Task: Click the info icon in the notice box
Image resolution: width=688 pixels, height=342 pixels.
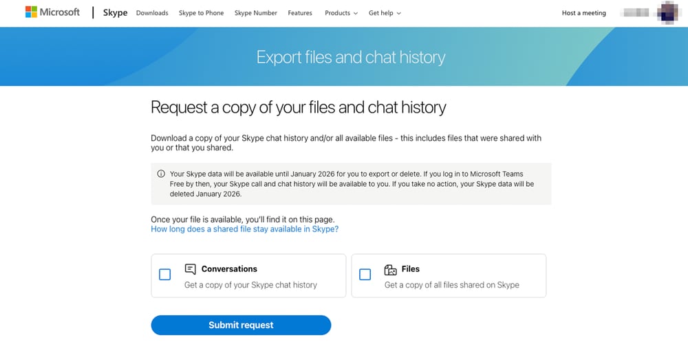Action: click(x=161, y=174)
